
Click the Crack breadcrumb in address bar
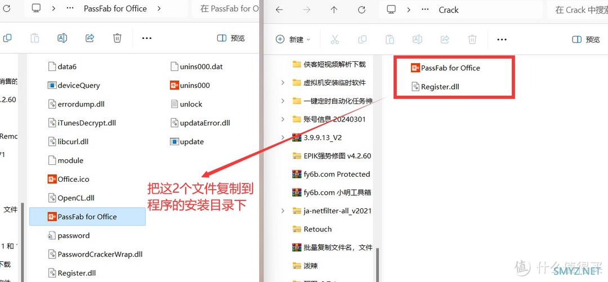pos(449,10)
